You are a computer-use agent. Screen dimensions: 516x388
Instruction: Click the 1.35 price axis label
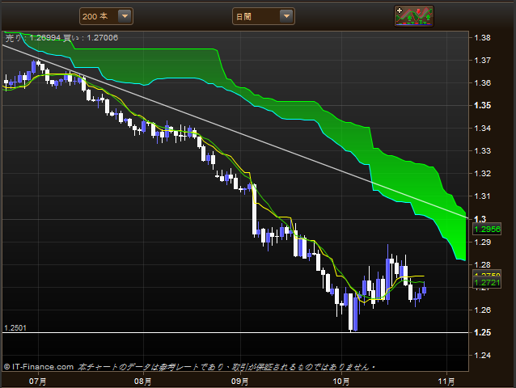point(482,106)
